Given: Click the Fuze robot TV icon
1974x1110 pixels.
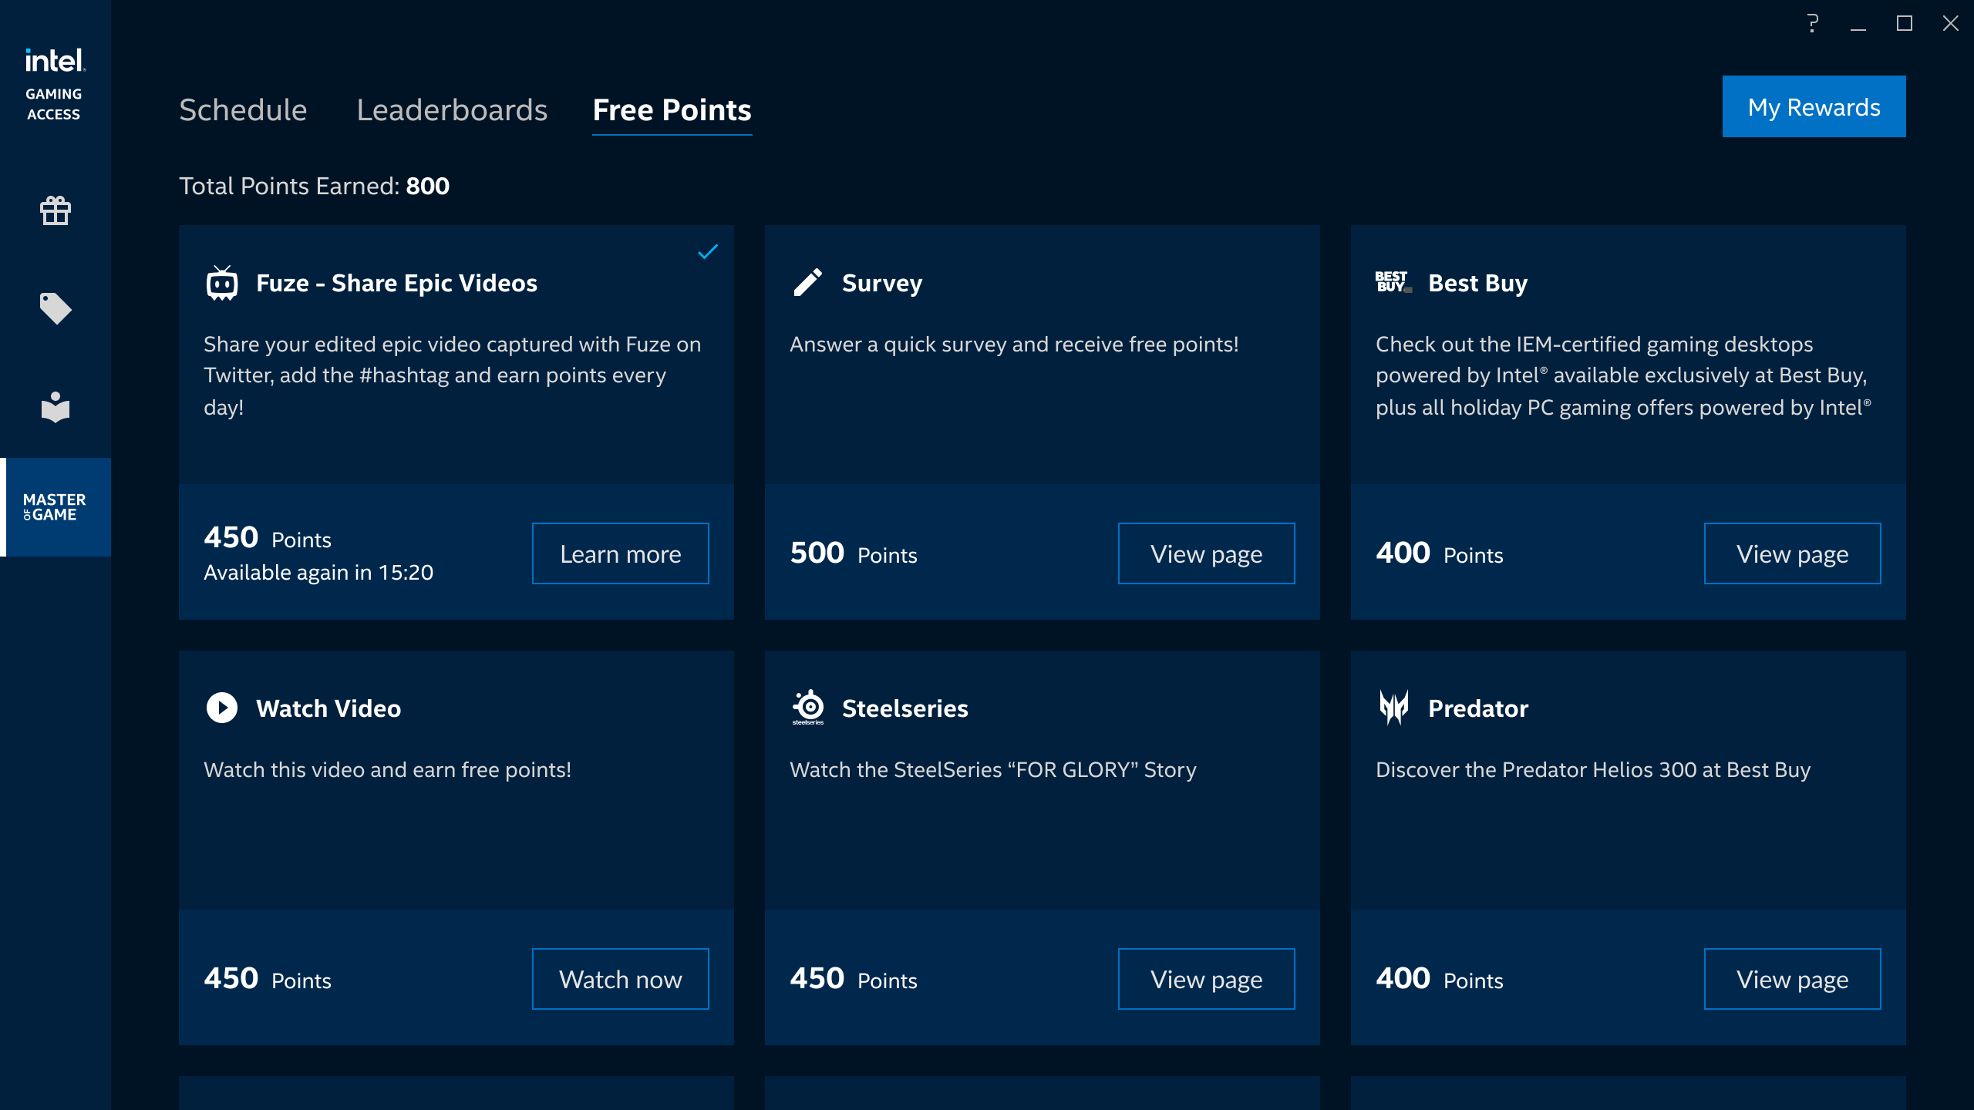Looking at the screenshot, I should [222, 283].
